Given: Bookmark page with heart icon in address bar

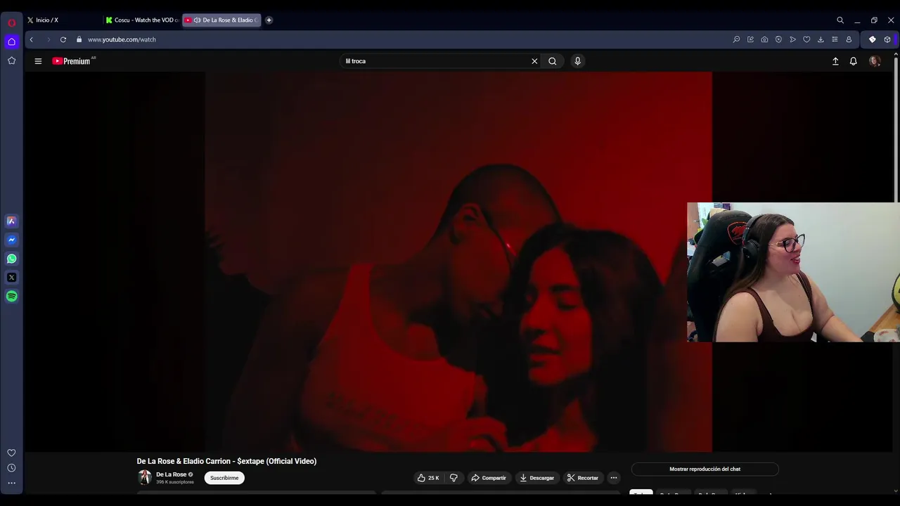Looking at the screenshot, I should coord(806,39).
